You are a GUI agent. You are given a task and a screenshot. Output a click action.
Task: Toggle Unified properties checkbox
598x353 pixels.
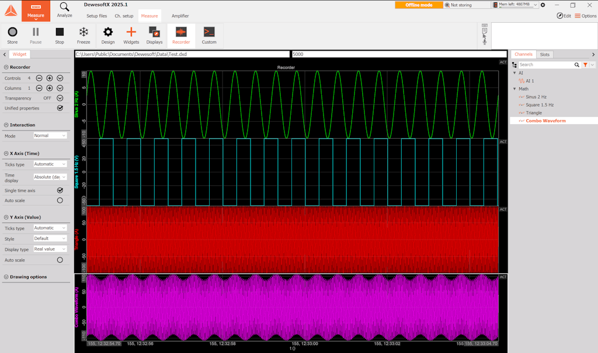(x=60, y=108)
